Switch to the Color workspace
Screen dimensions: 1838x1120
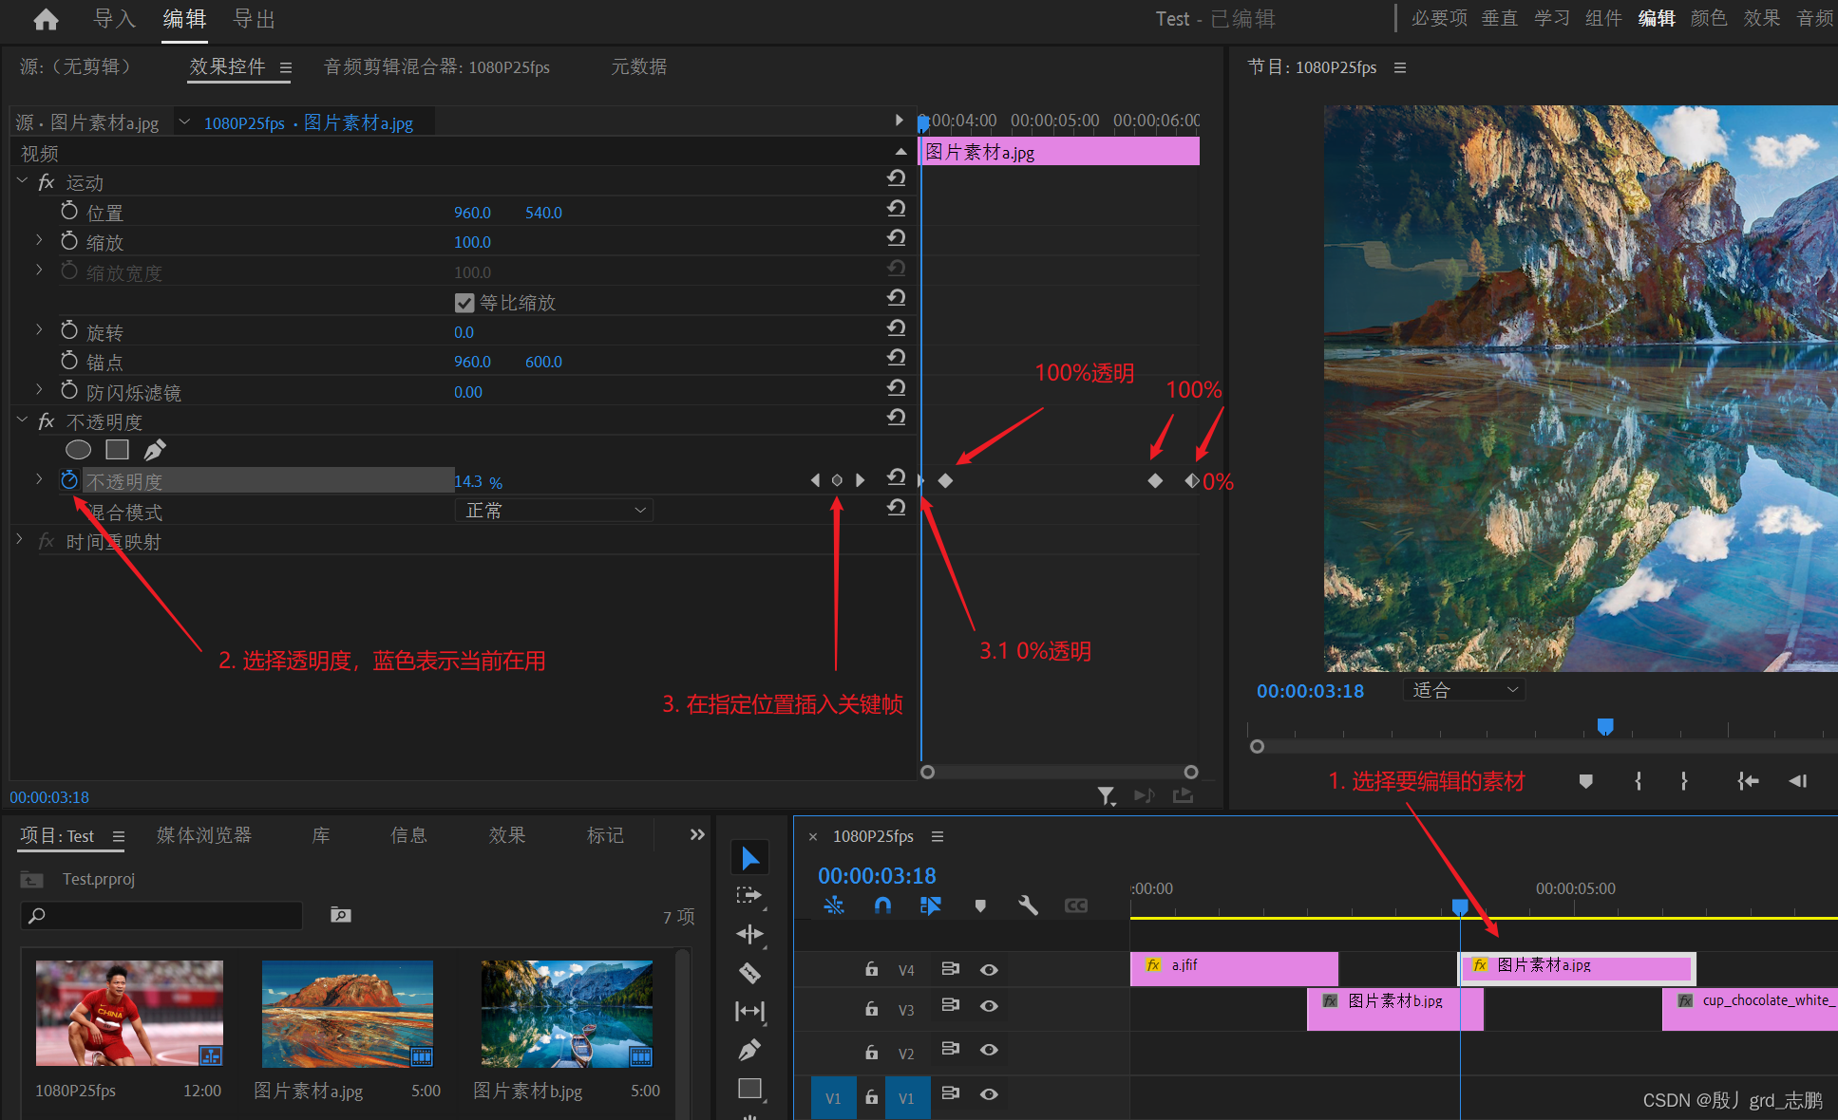point(1709,18)
